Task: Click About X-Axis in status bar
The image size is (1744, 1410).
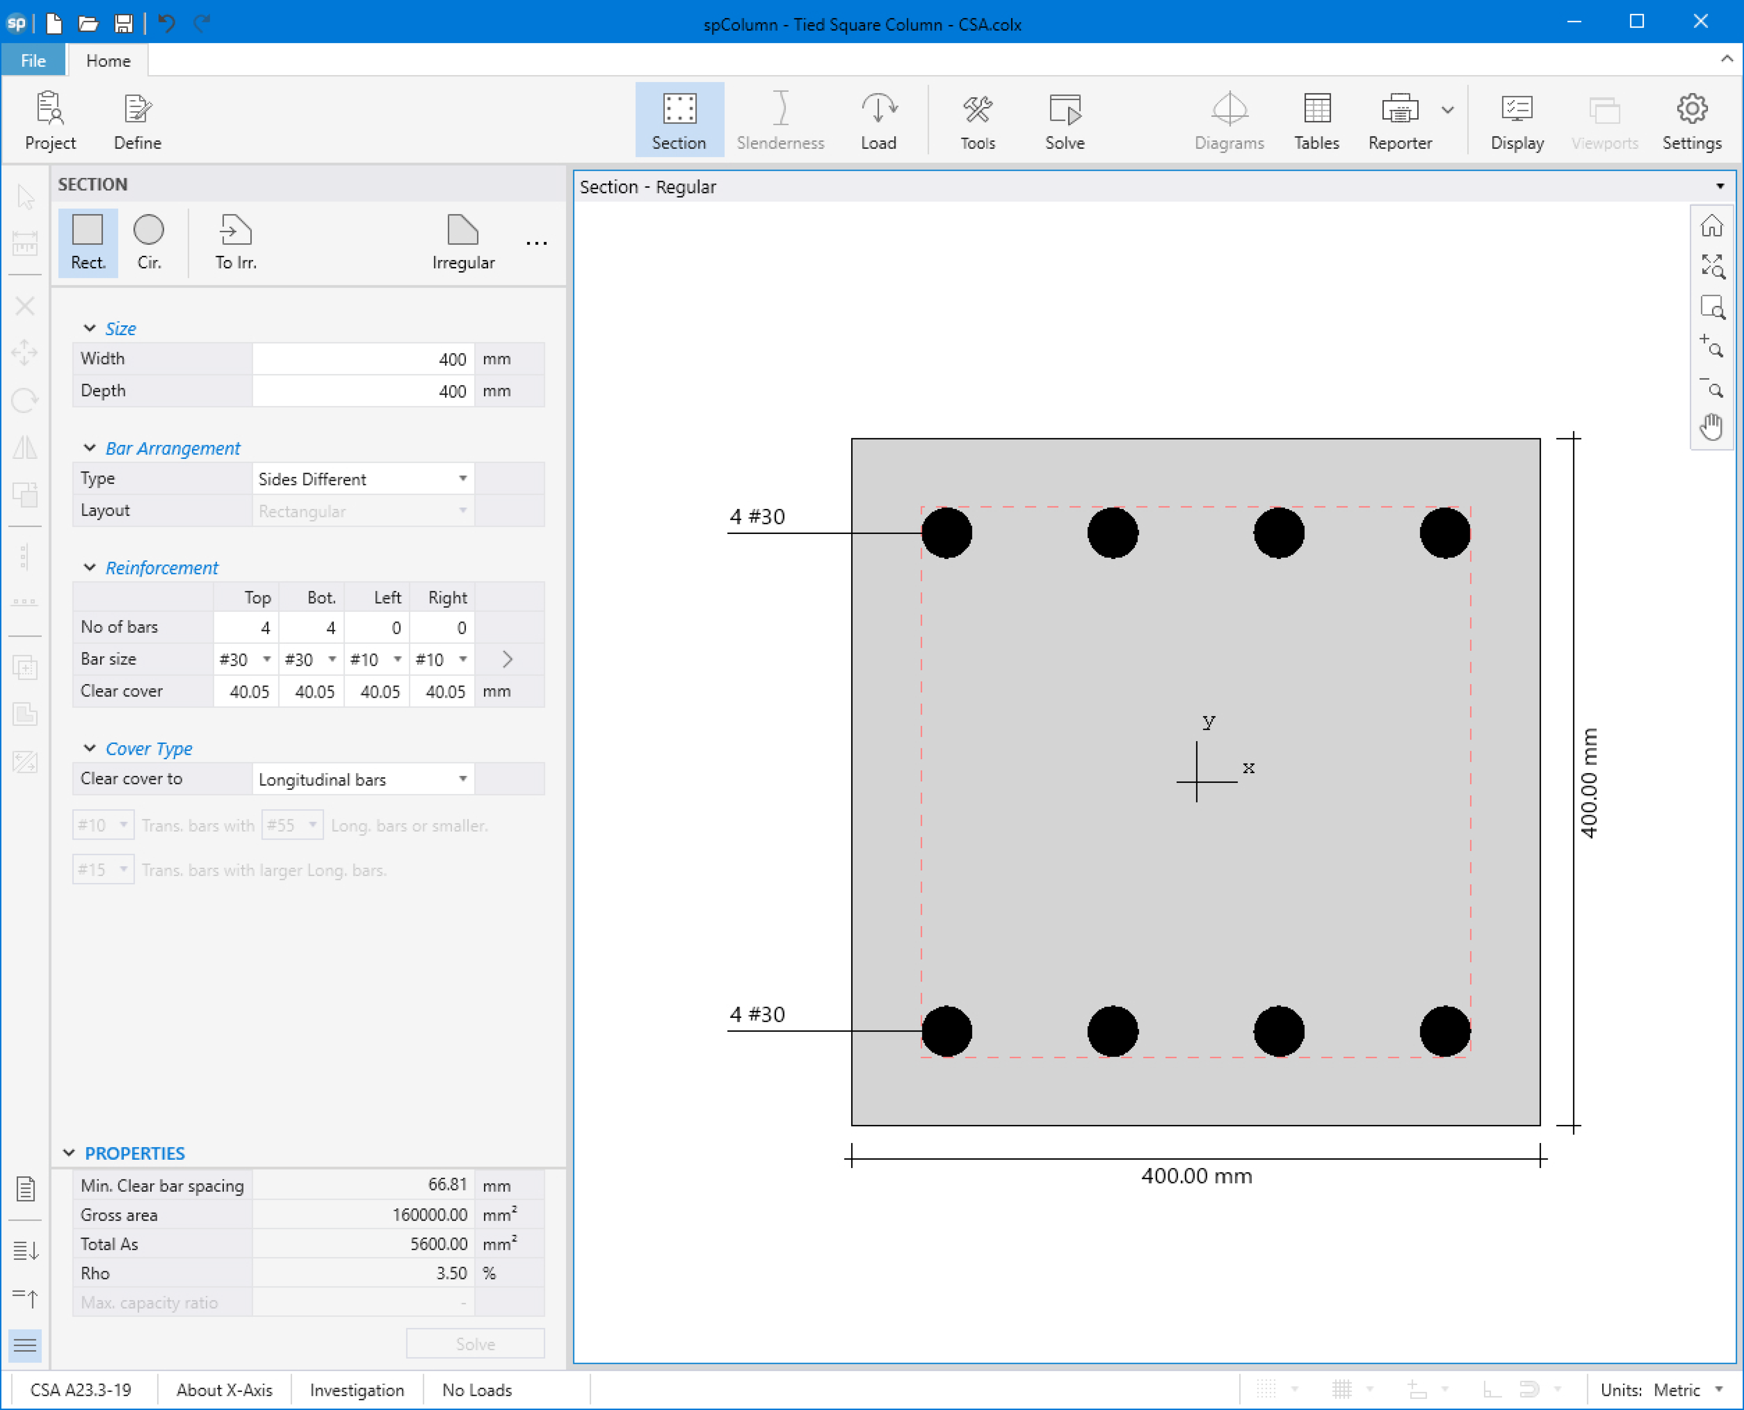Action: pos(224,1390)
